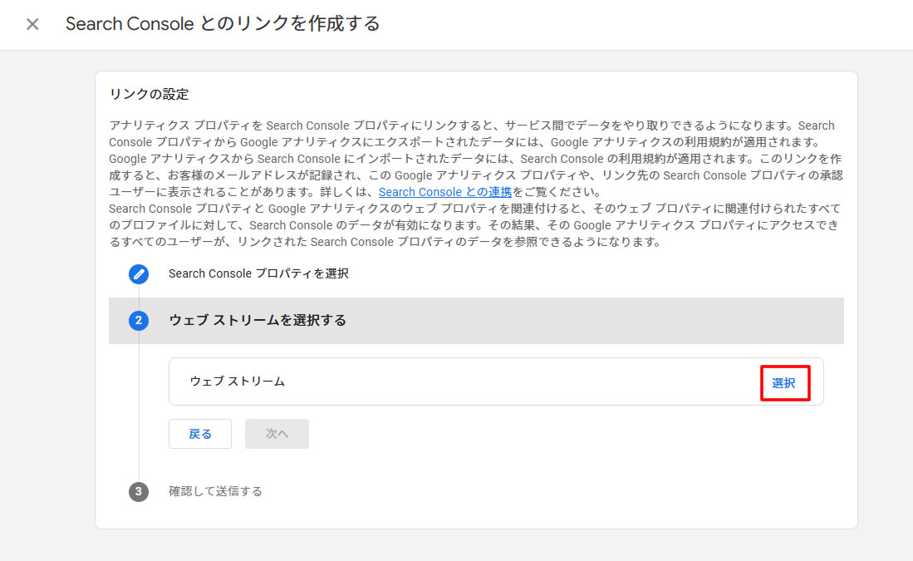Click the pencil edit icon for step one
913x561 pixels.
click(x=139, y=273)
